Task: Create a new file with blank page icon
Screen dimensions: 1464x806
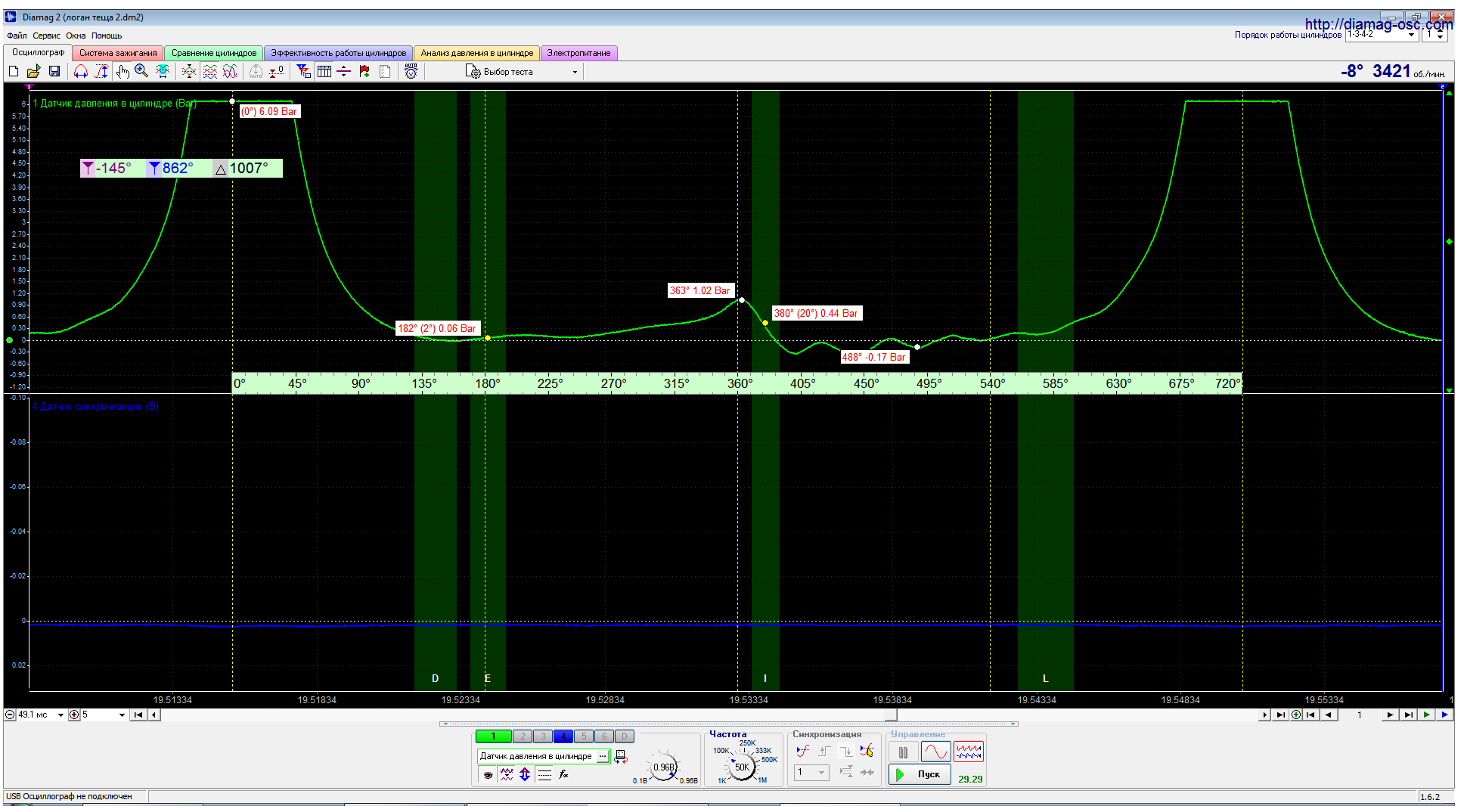Action: (x=14, y=71)
